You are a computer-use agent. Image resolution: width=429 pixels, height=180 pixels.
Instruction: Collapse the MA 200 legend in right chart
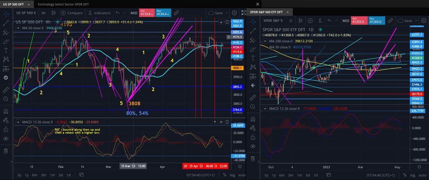[265, 41]
